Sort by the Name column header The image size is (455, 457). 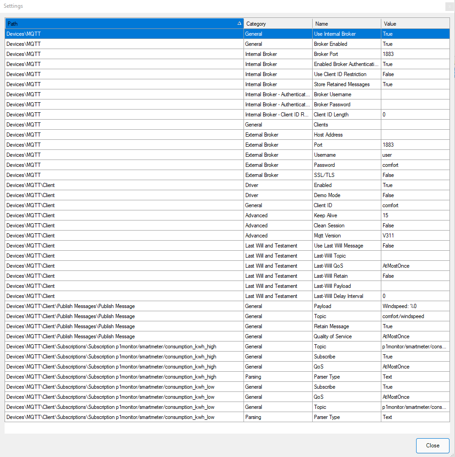pos(347,23)
